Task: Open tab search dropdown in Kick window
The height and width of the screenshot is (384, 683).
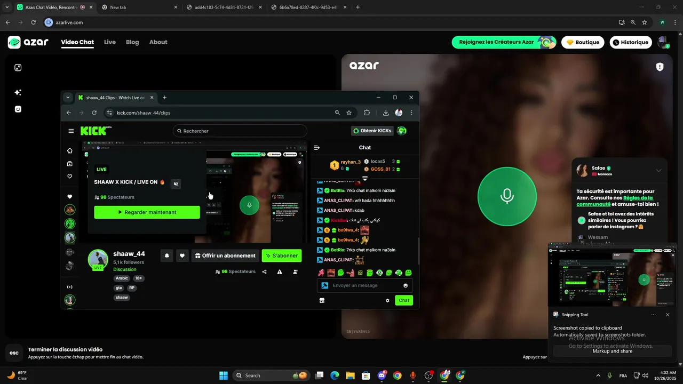Action: [x=68, y=98]
